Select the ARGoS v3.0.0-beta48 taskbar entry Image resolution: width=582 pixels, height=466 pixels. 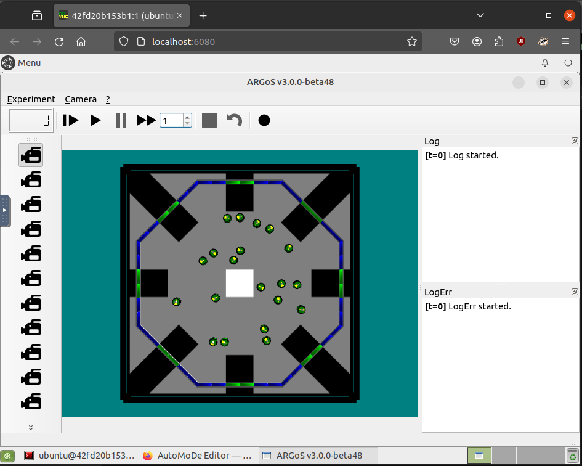point(318,456)
